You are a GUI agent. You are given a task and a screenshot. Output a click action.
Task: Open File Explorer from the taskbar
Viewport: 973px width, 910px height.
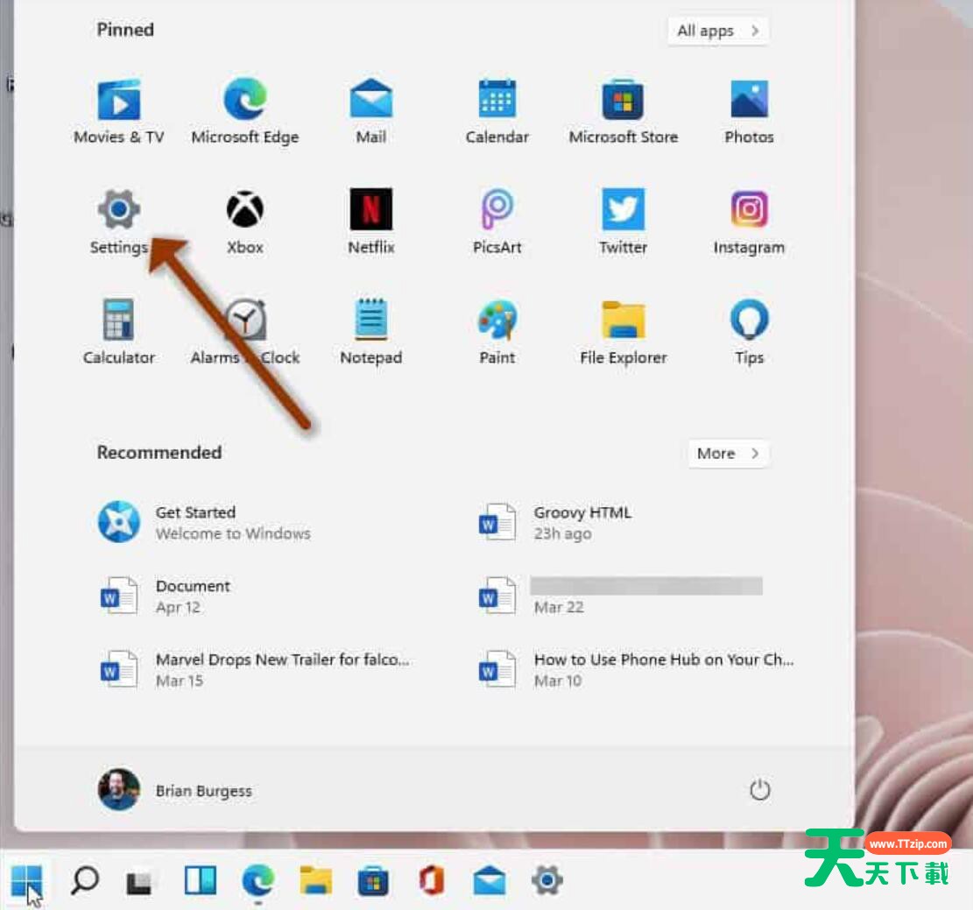(x=316, y=880)
